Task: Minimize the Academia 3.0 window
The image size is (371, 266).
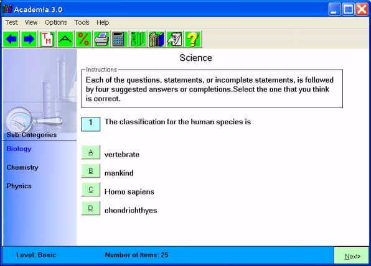Action: click(x=334, y=9)
